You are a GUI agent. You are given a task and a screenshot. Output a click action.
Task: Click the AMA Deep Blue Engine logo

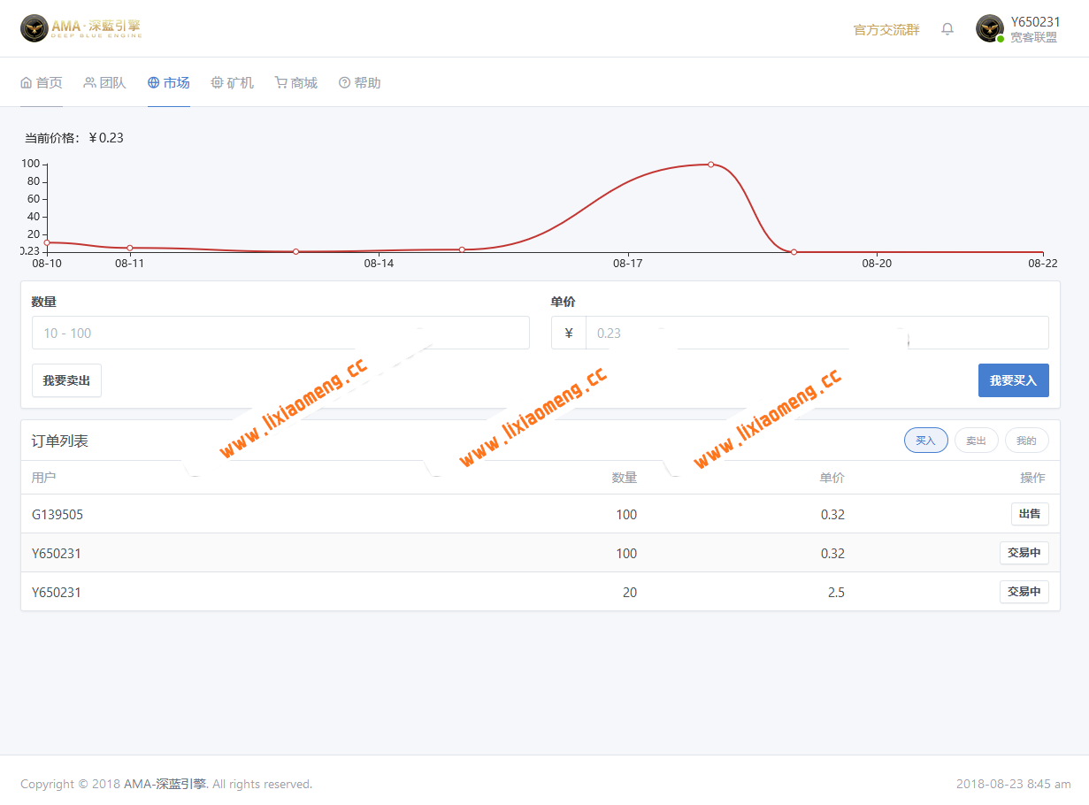81,28
